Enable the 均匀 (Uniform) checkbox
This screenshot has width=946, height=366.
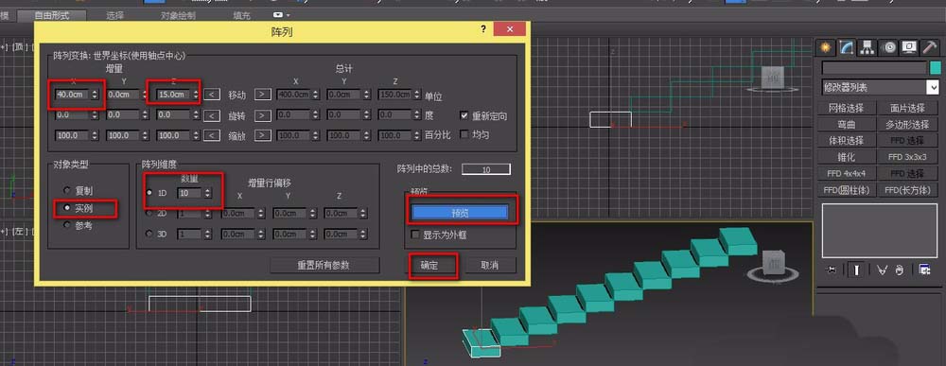464,134
